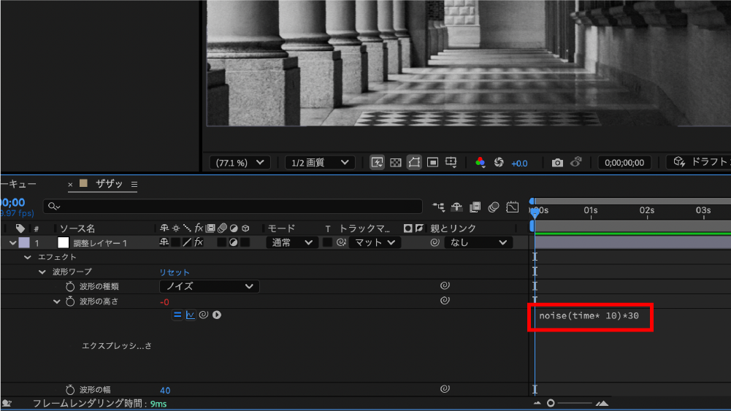This screenshot has width=731, height=411.
Task: Click the RGB channel color icon
Action: click(481, 162)
